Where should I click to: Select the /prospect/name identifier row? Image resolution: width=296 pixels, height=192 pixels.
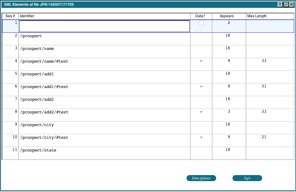pyautogui.click(x=104, y=49)
